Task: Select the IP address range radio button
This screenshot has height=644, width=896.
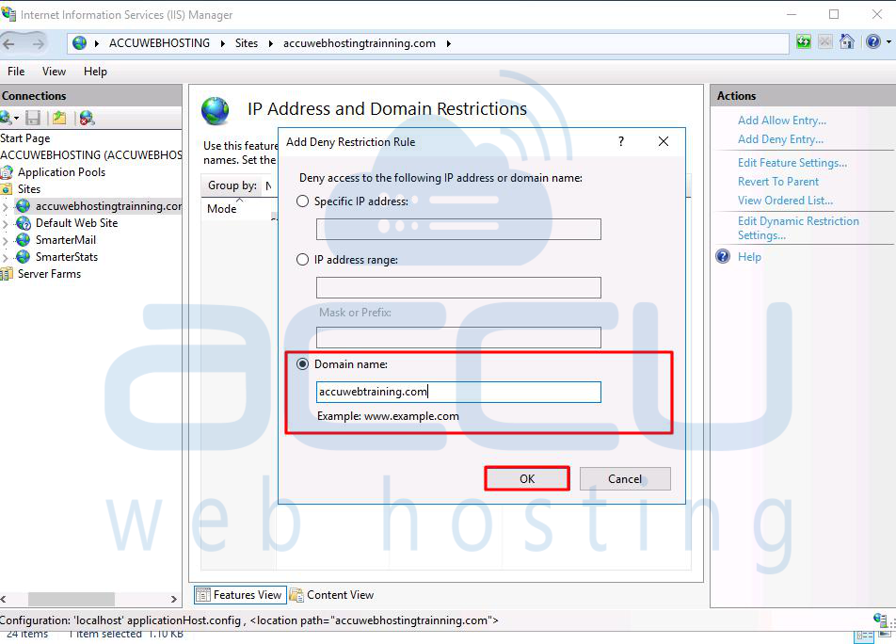Action: tap(302, 260)
